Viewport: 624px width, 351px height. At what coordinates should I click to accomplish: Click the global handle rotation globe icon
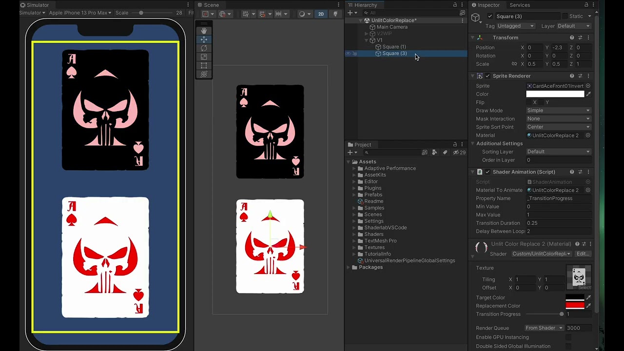(222, 14)
